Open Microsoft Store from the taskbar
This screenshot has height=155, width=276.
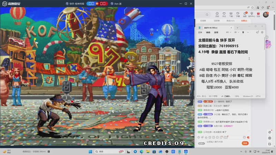[x=154, y=152]
